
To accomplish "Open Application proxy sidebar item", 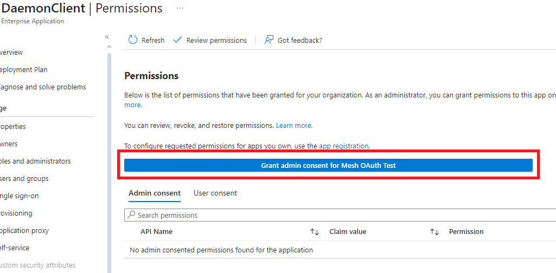I will point(24,230).
